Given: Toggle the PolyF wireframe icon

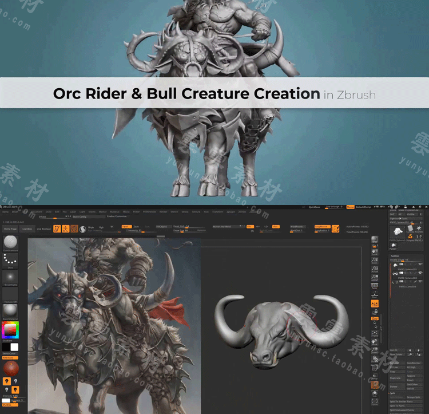Looking at the screenshot, I should click(375, 368).
